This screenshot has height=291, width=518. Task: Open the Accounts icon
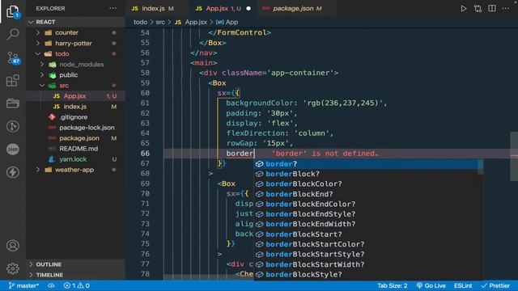(x=13, y=246)
